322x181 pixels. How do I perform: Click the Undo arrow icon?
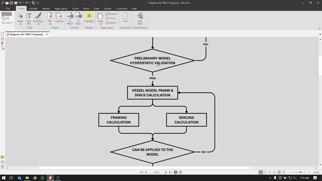click(20, 3)
